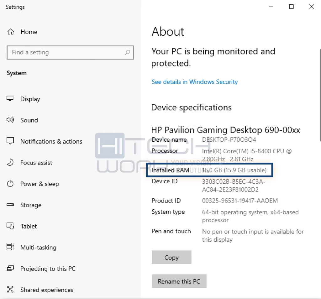Click the Display monitor icon
The height and width of the screenshot is (299, 321).
point(10,99)
